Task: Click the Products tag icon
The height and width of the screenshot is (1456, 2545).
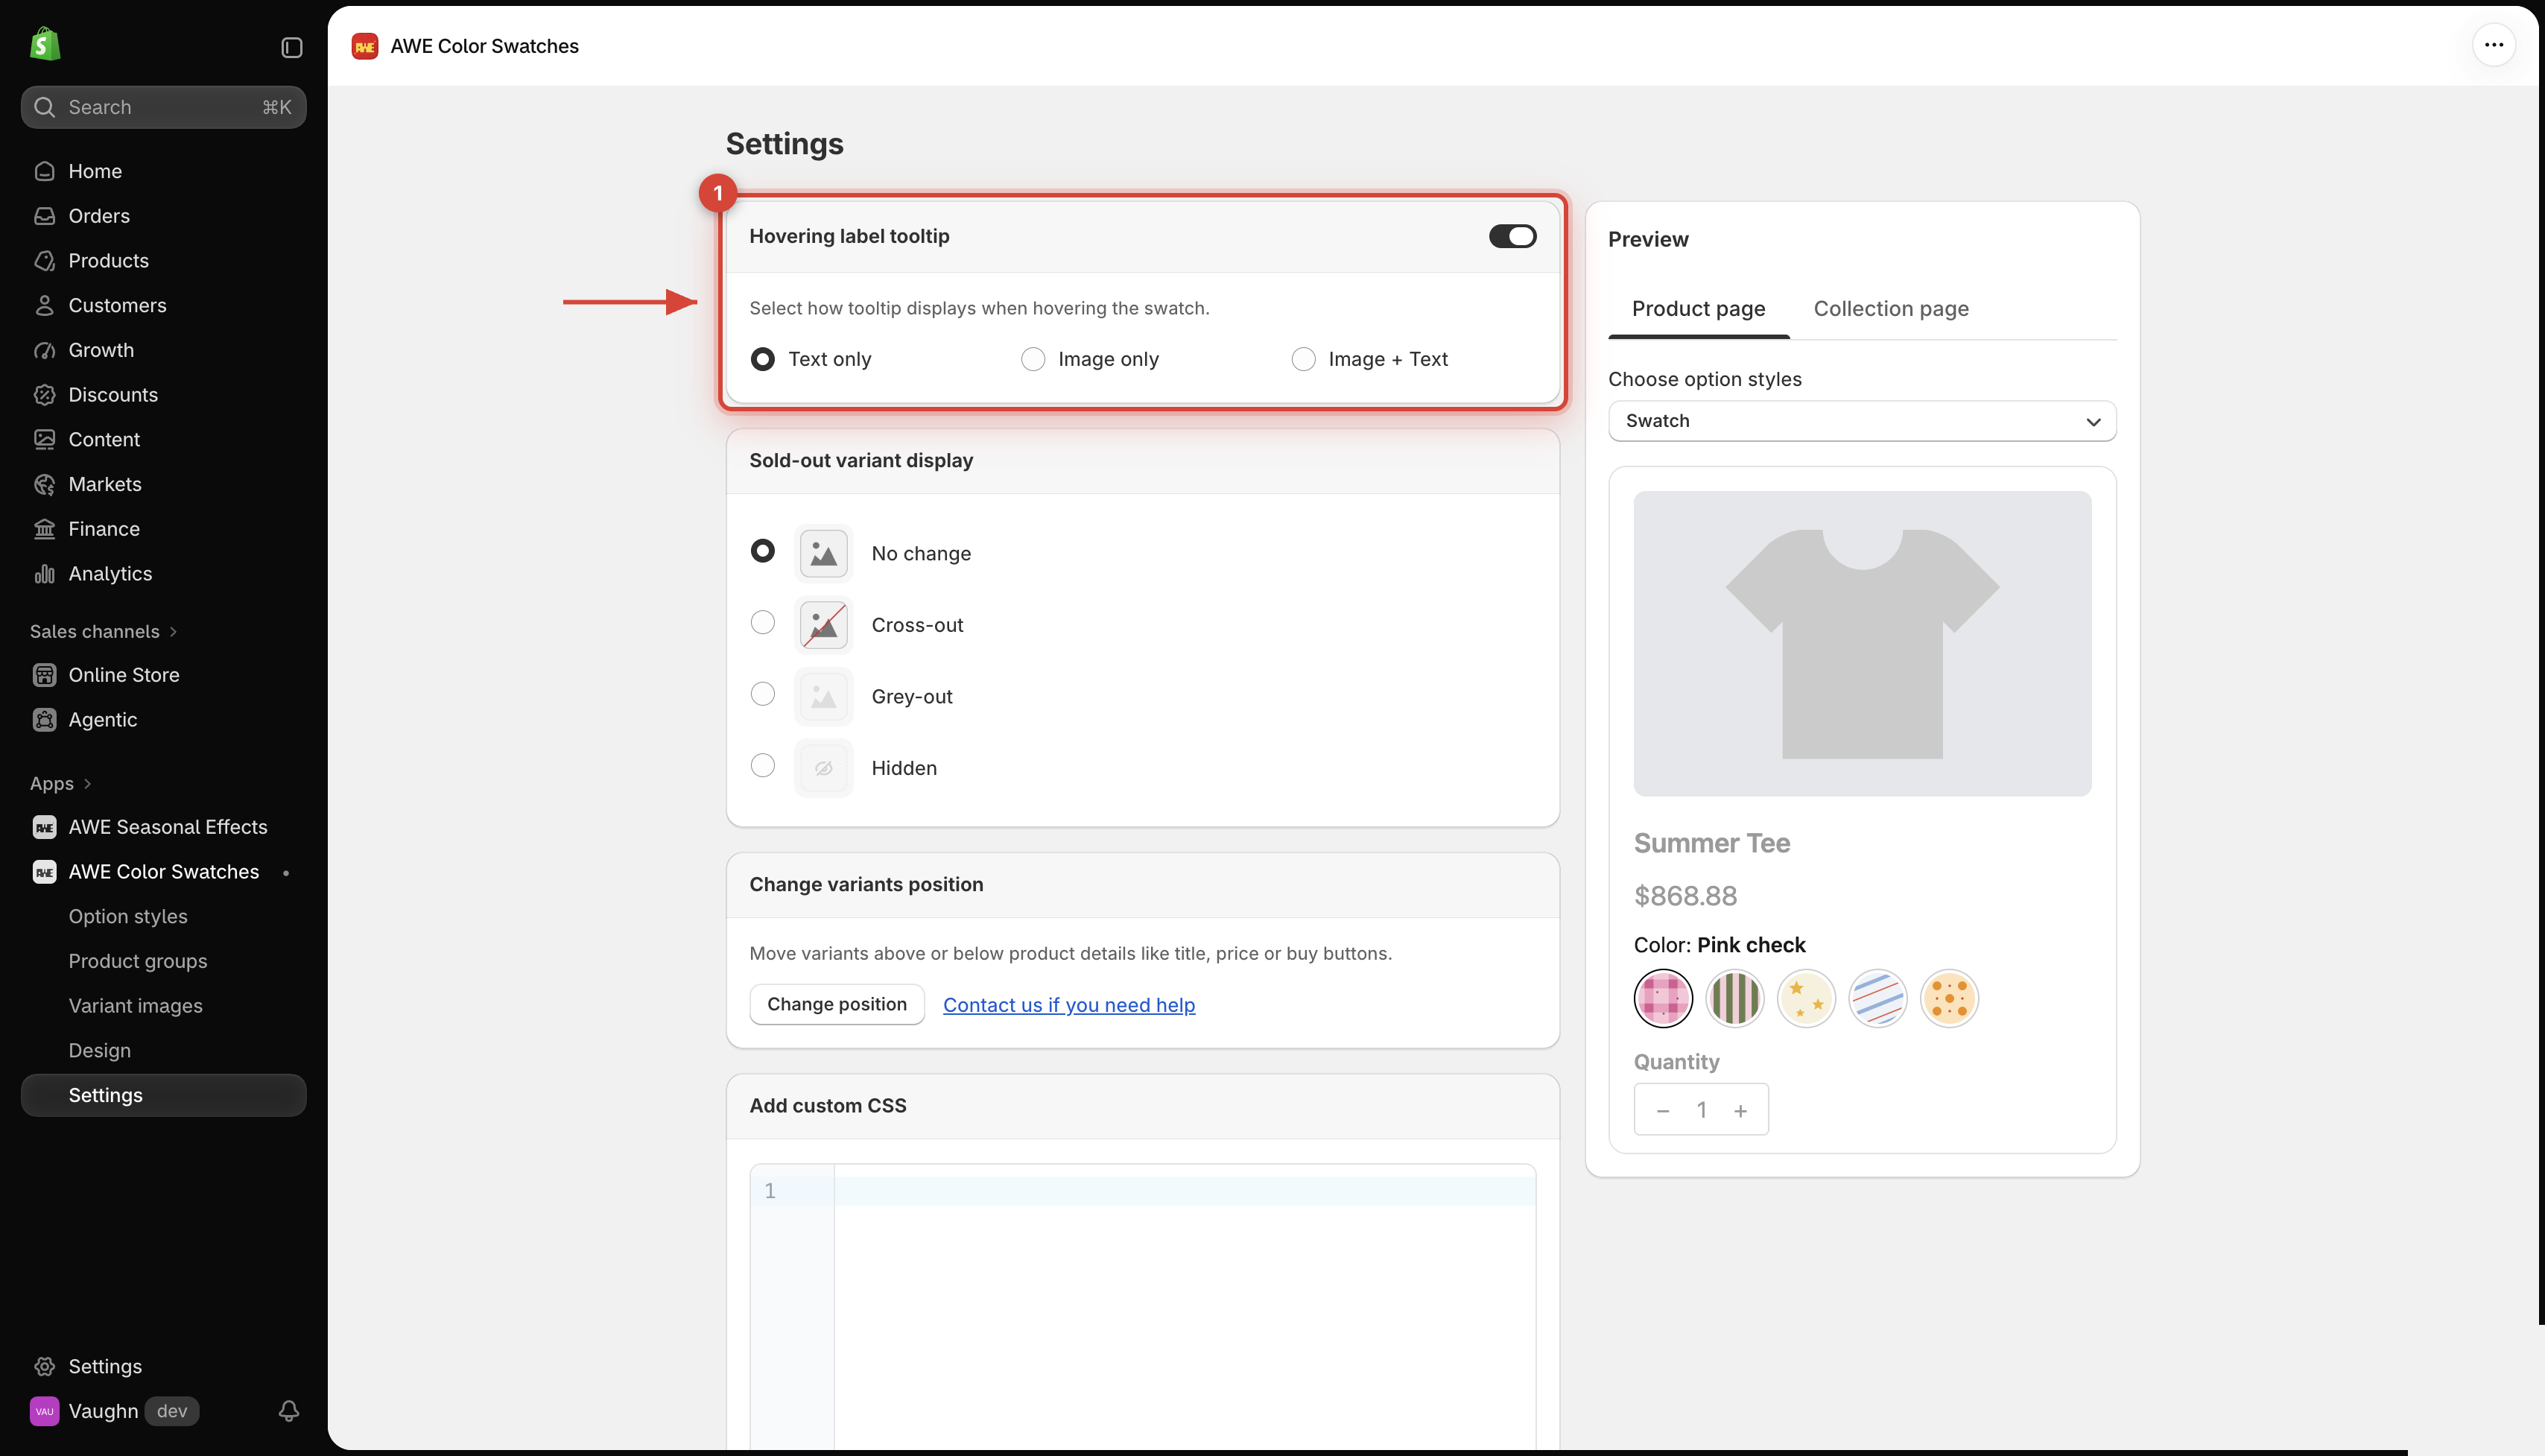Action: point(44,261)
